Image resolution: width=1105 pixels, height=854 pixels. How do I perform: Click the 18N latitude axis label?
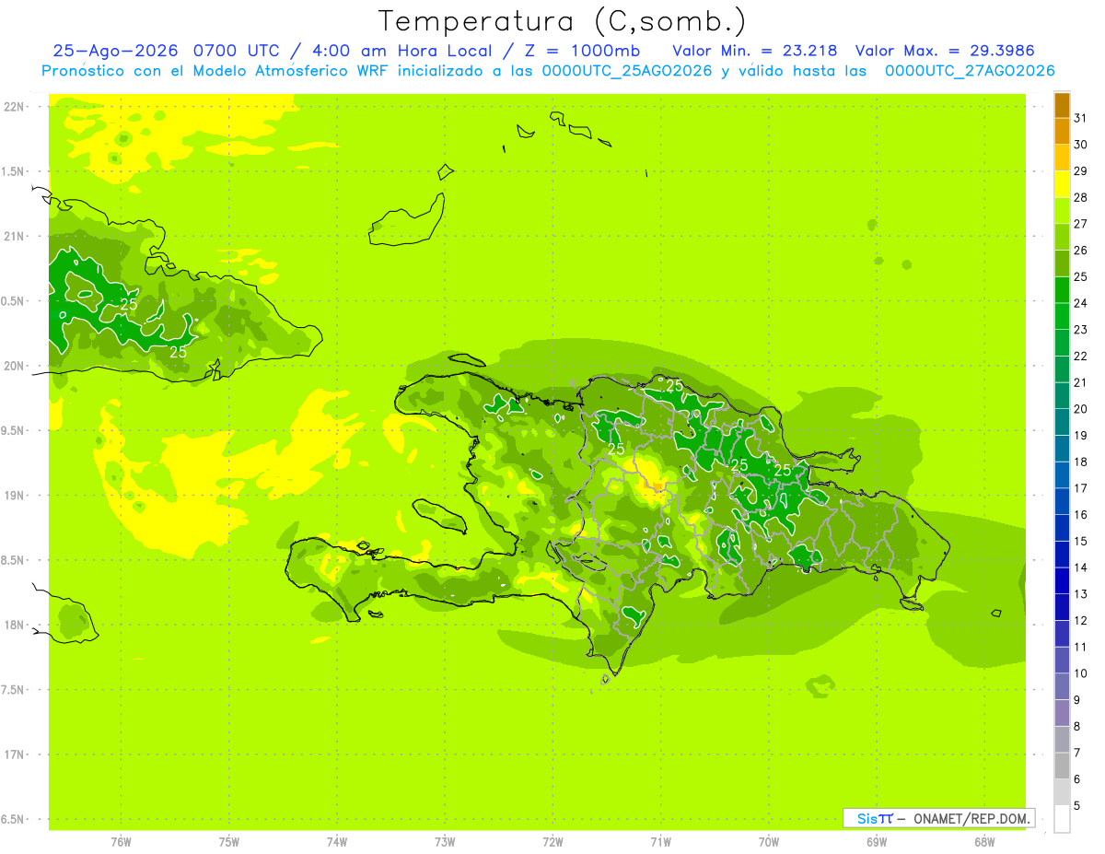[14, 626]
